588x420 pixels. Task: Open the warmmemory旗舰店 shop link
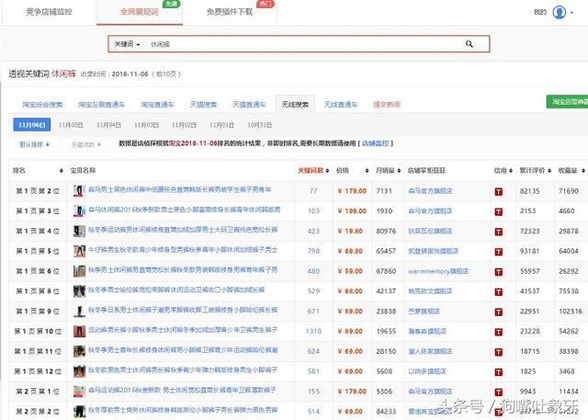[438, 271]
